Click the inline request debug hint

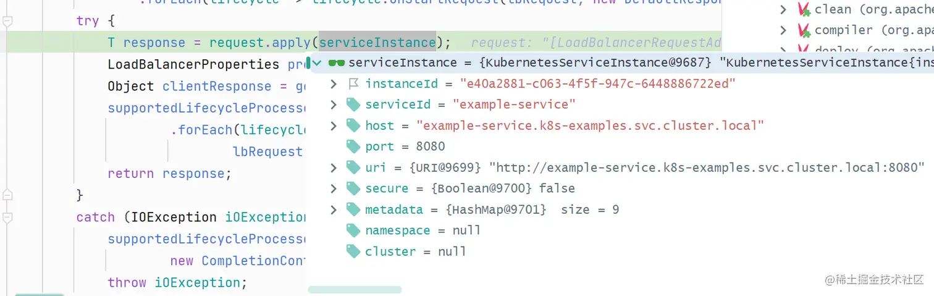pyautogui.click(x=596, y=43)
